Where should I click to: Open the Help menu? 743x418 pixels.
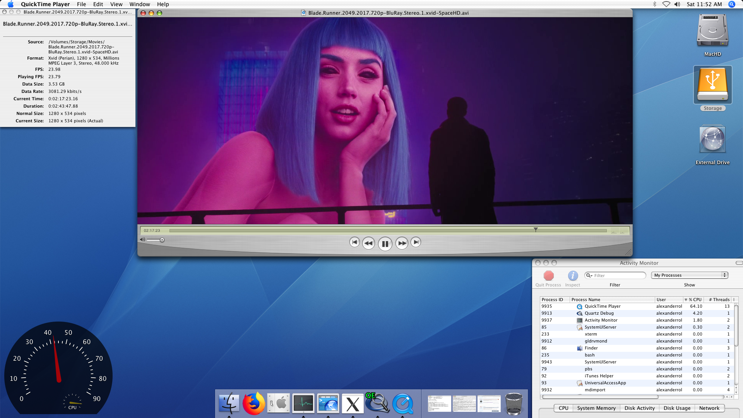click(163, 4)
